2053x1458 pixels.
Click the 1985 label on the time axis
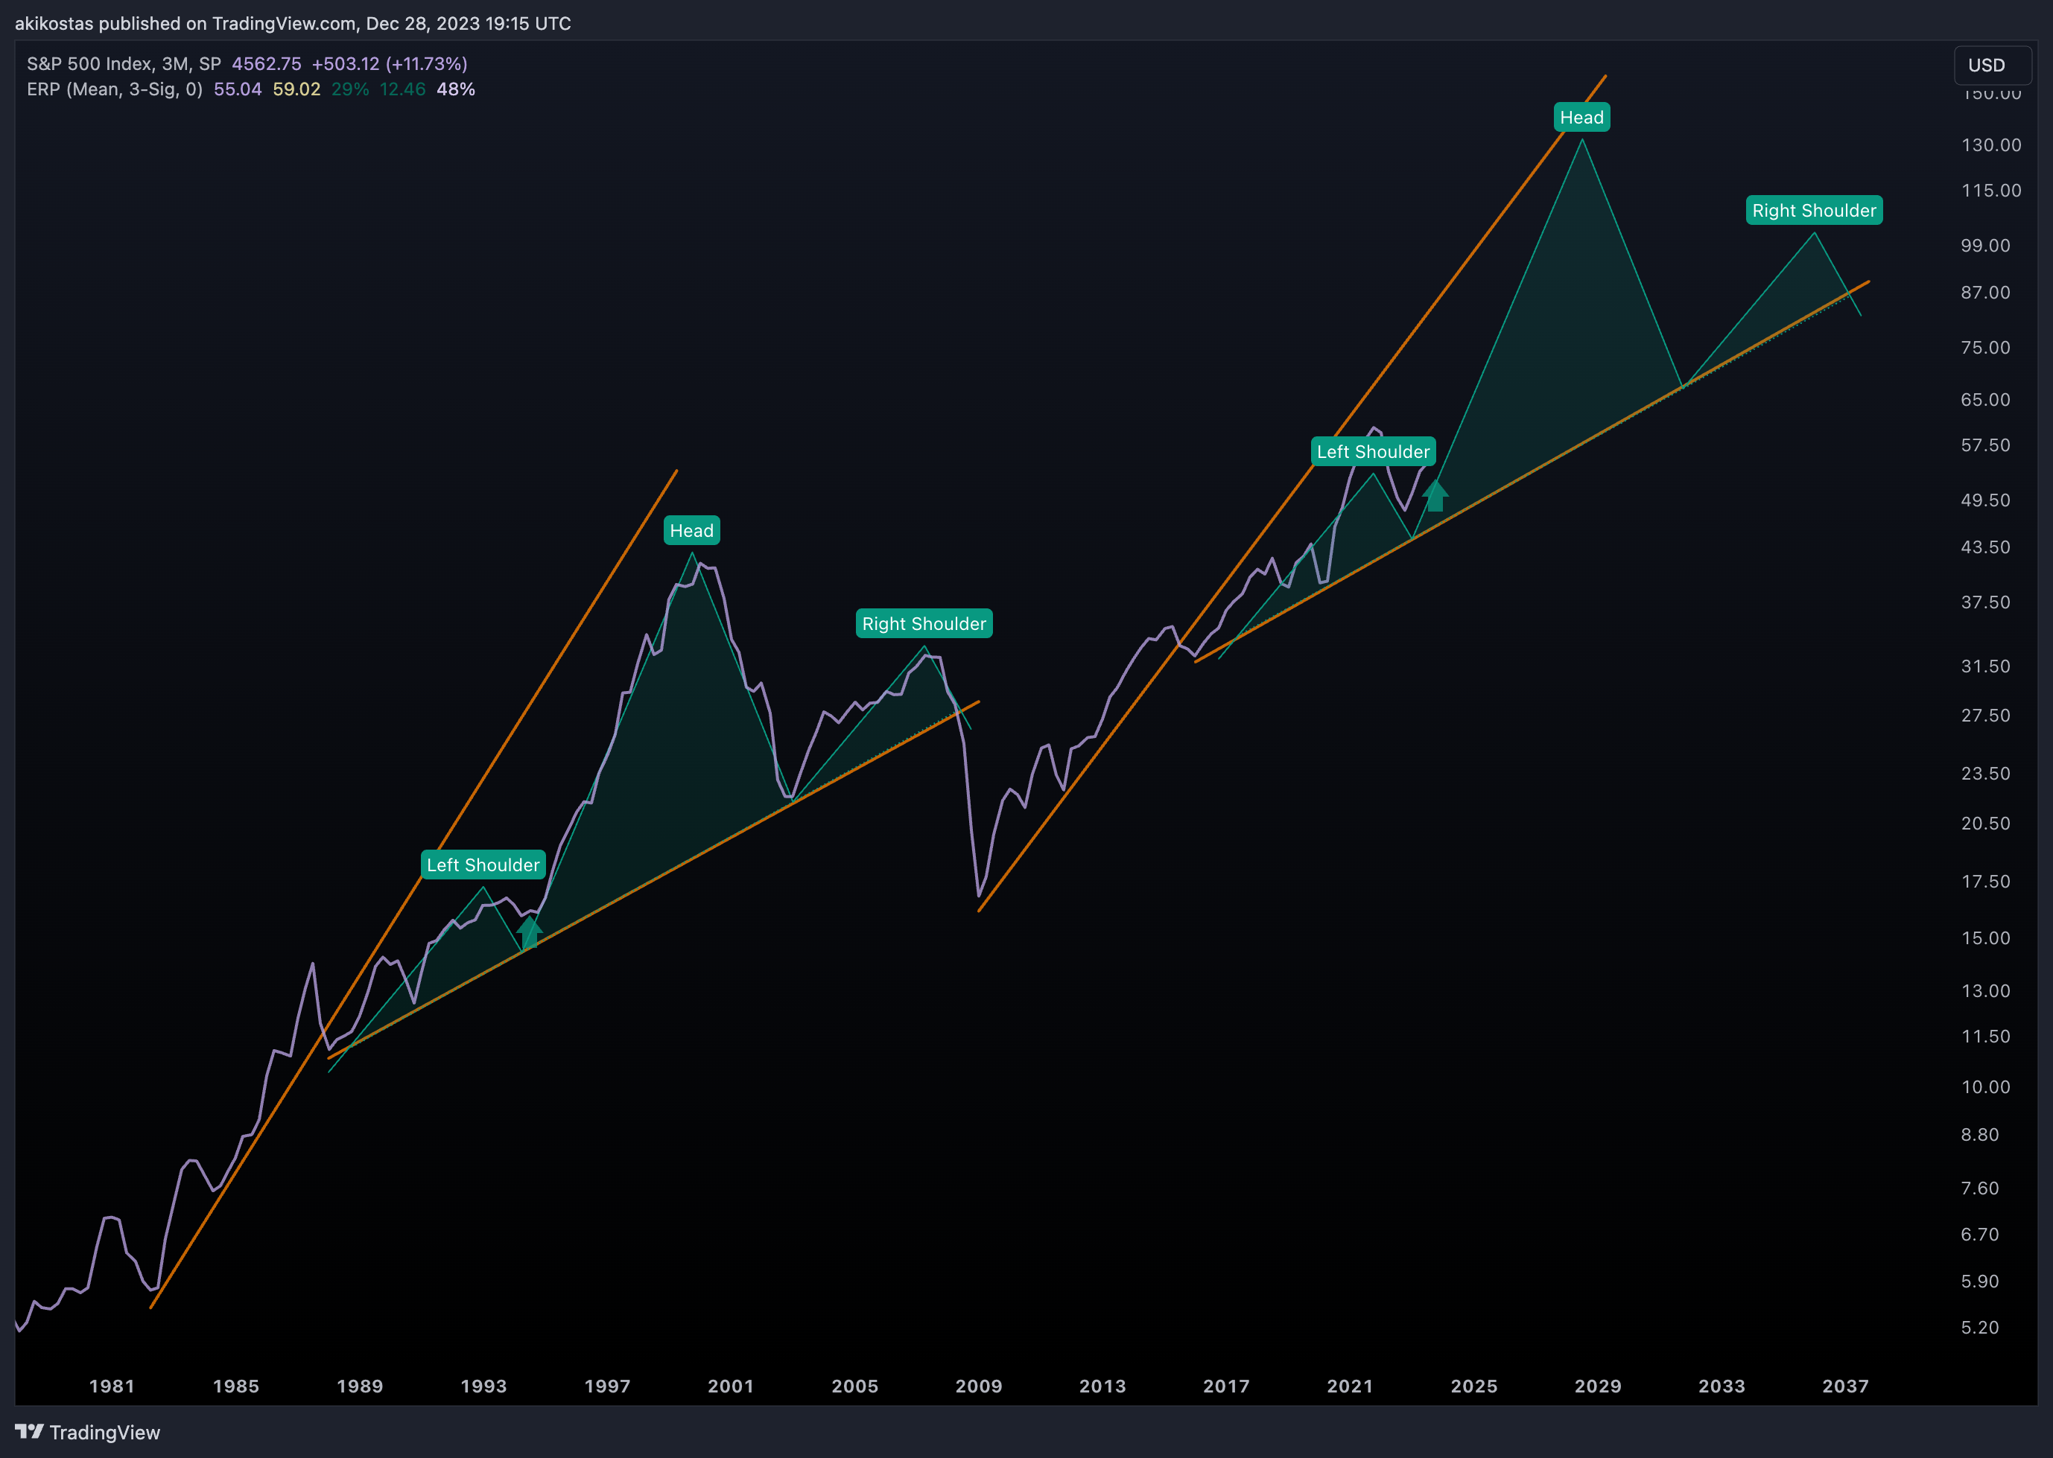(x=236, y=1387)
